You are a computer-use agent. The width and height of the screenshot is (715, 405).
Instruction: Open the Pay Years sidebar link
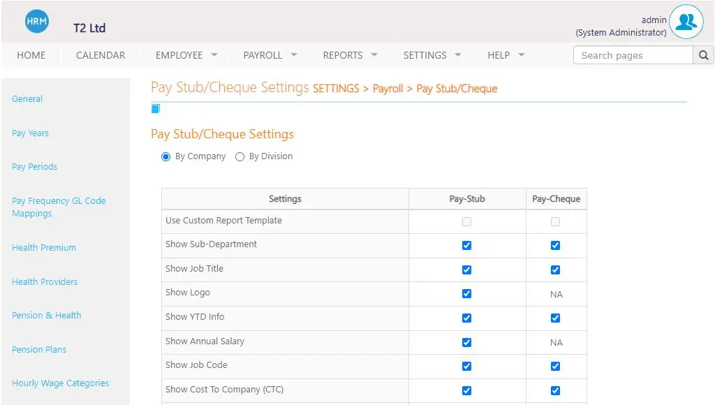click(x=30, y=133)
